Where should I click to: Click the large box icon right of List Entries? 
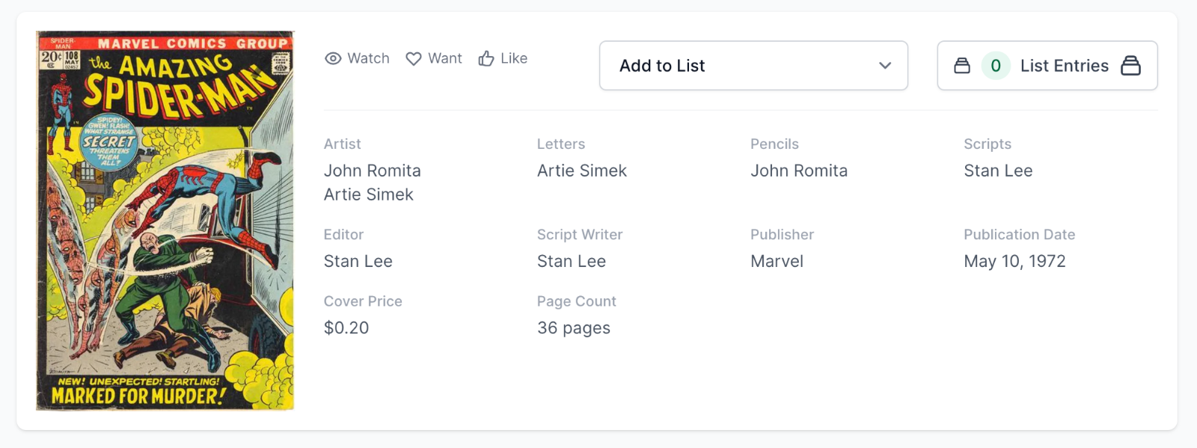coord(1130,66)
